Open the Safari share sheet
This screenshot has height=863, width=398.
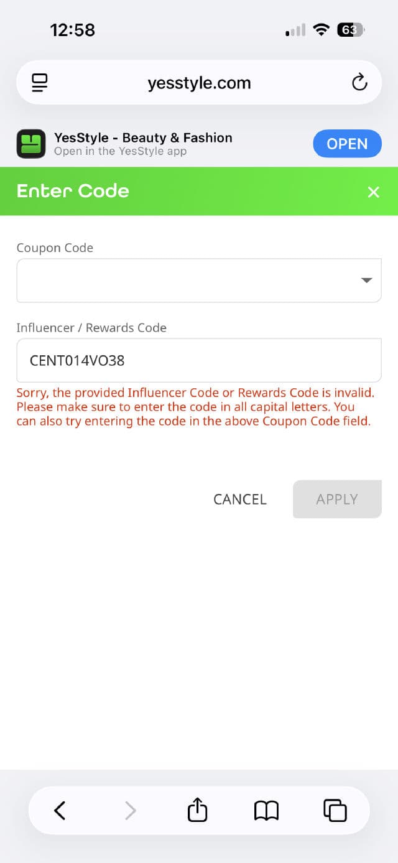pos(197,810)
